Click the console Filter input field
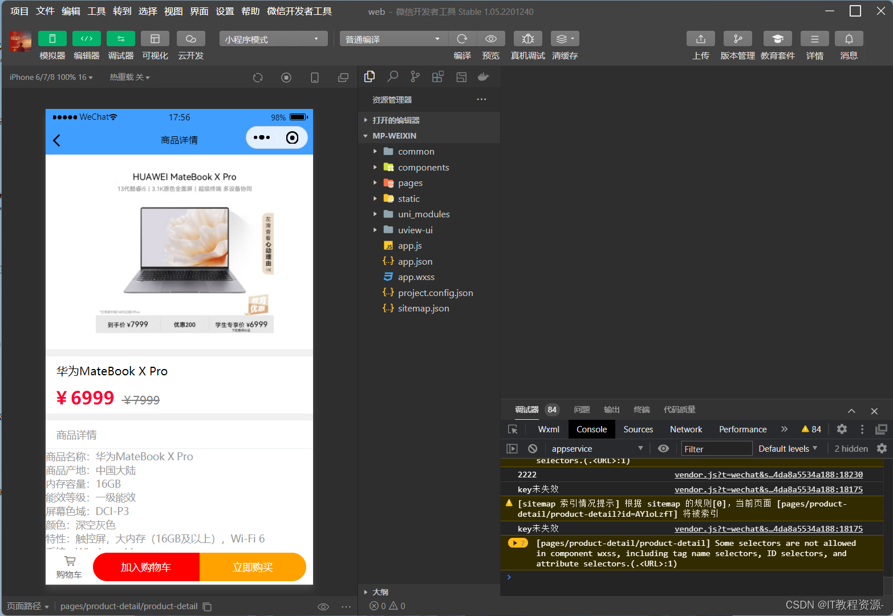Image resolution: width=893 pixels, height=616 pixels. coord(717,449)
